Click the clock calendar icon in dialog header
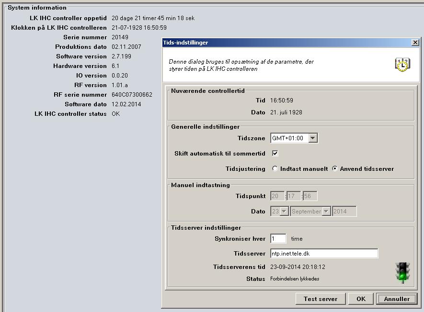The width and height of the screenshot is (424, 312). pyautogui.click(x=402, y=65)
